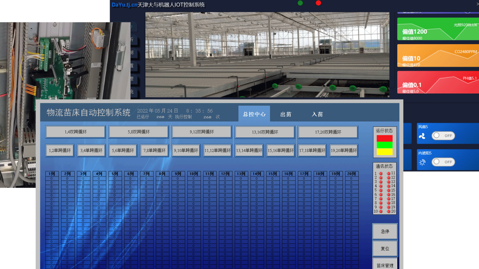Toggle the 内遮阳5 OFF switch
479x269 pixels.
444,162
